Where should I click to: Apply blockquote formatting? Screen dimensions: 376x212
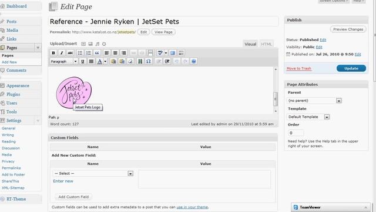[97, 53]
